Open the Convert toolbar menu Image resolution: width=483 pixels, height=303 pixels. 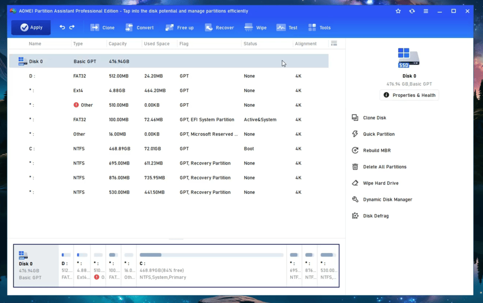[x=139, y=28]
